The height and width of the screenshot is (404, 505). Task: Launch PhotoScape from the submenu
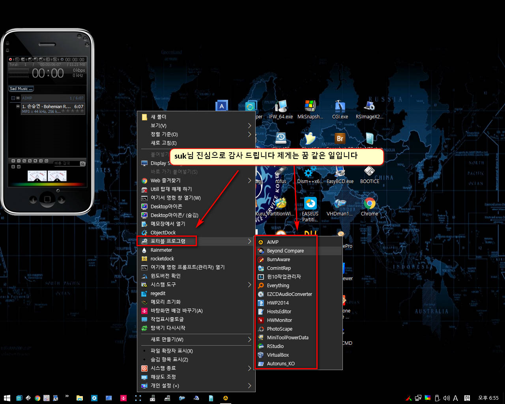point(298,329)
